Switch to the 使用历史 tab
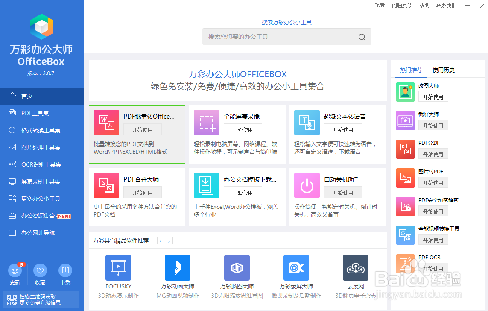This screenshot has height=311, width=488. pyautogui.click(x=444, y=70)
